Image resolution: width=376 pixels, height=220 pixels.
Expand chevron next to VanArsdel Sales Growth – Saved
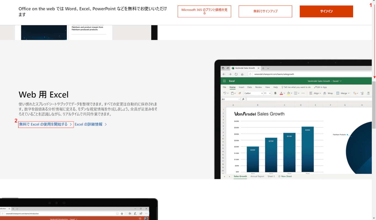click(340, 81)
